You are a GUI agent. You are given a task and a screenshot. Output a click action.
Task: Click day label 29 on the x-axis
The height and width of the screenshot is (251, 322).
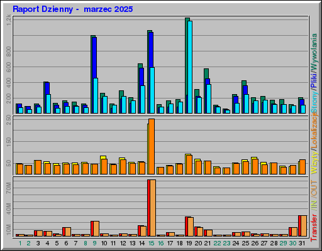283,243
